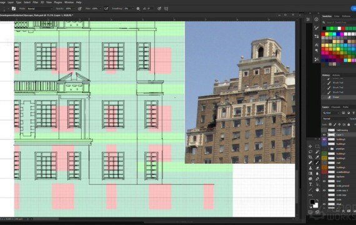
Task: Select the Lasso tool
Action: tap(310, 152)
